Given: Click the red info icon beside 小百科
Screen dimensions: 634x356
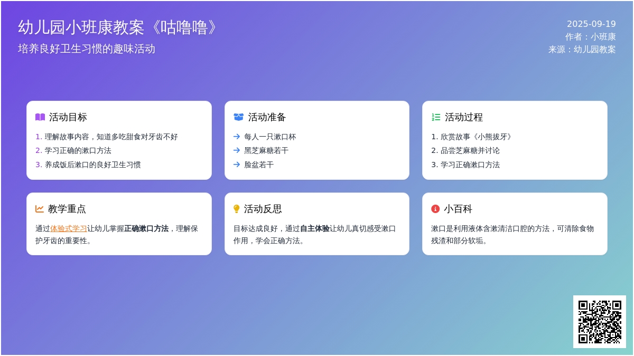Looking at the screenshot, I should point(435,209).
